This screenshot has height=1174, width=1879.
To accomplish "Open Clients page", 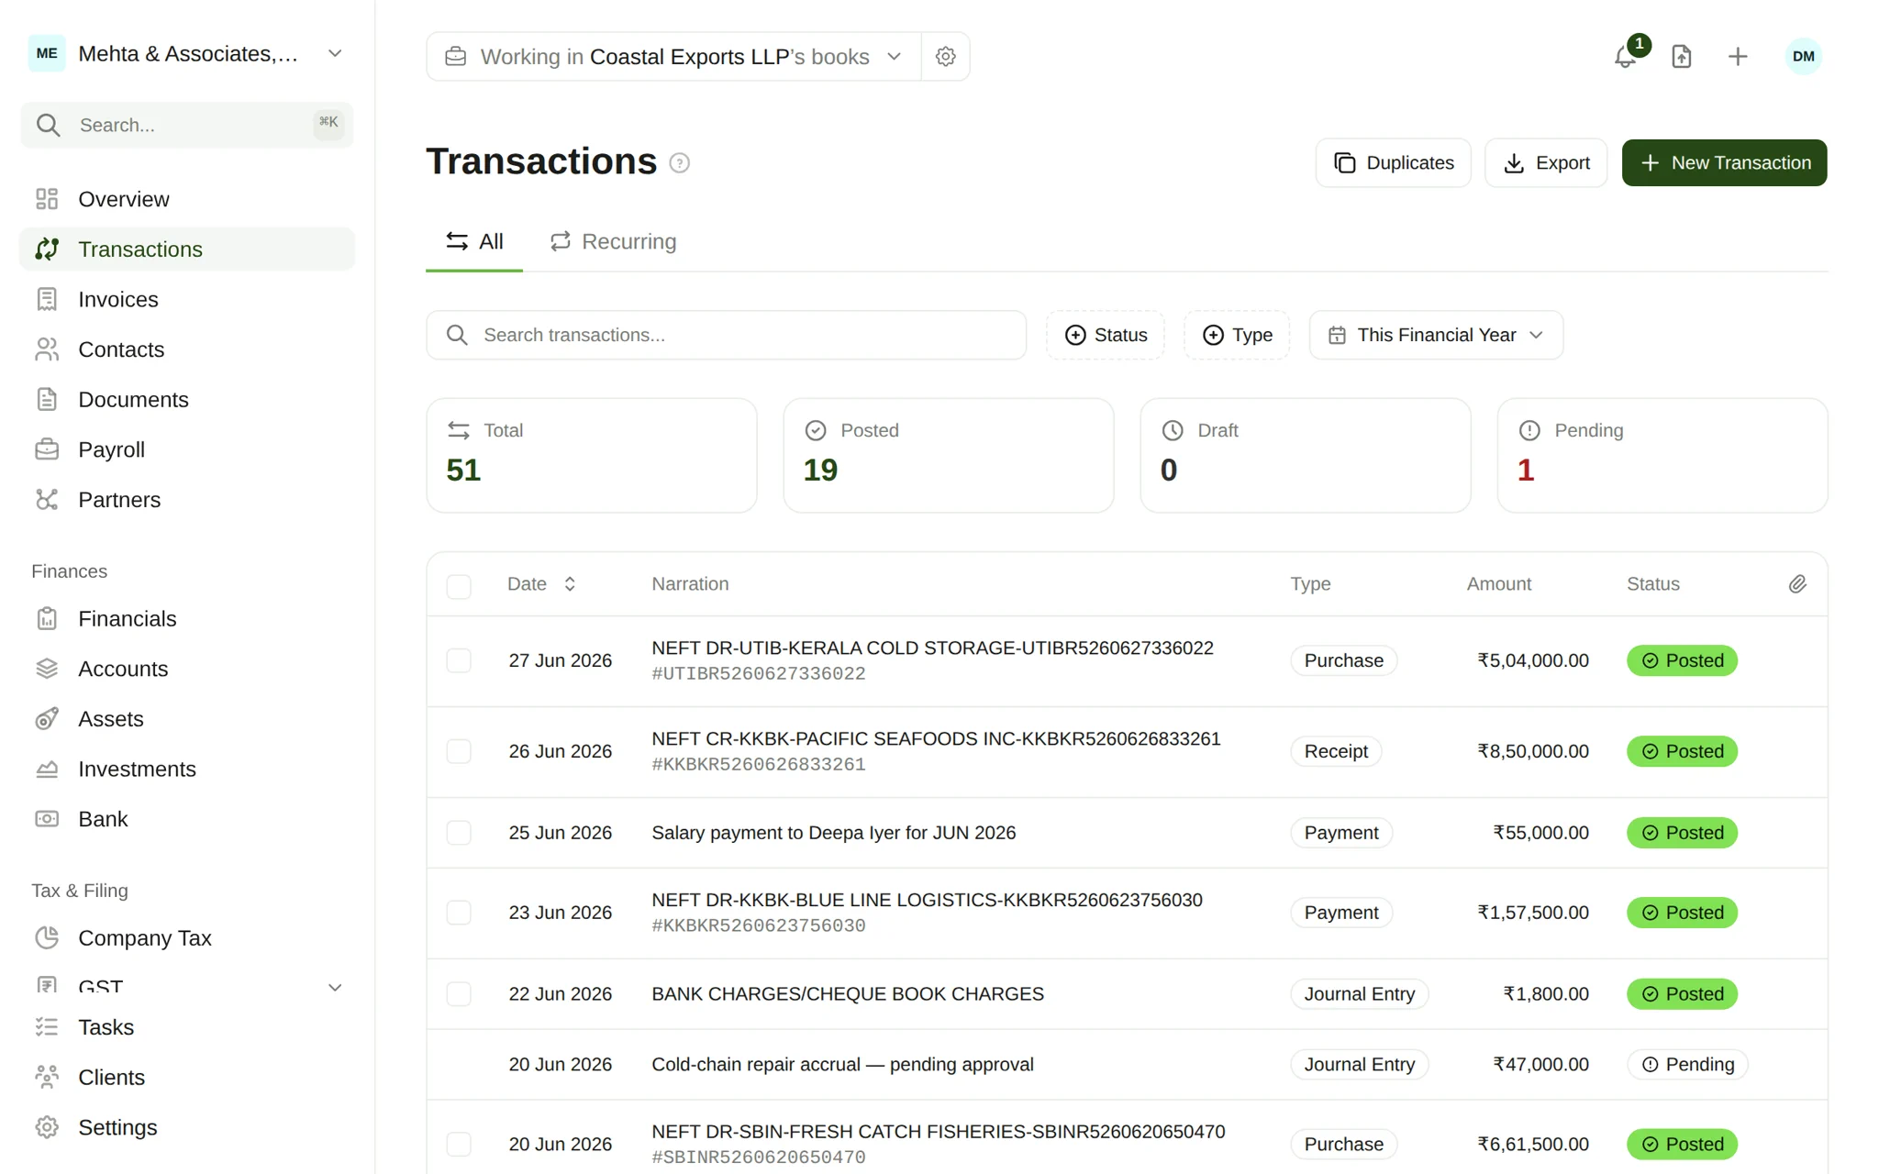I will click(x=187, y=1078).
